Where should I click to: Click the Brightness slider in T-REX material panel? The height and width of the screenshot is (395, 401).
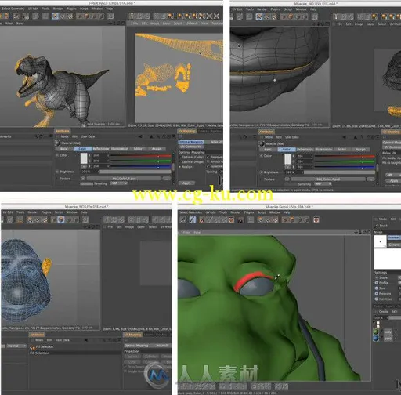click(135, 172)
